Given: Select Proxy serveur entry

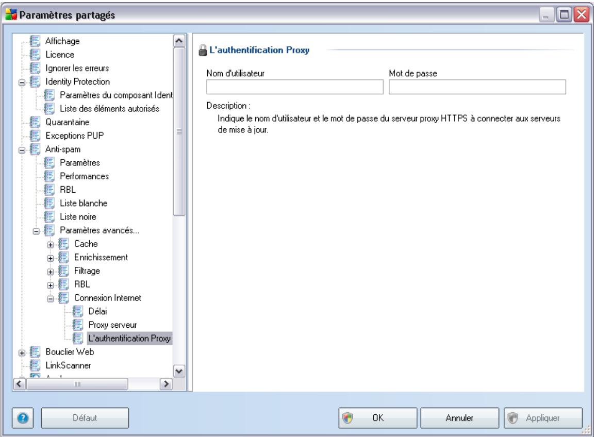Looking at the screenshot, I should (112, 325).
